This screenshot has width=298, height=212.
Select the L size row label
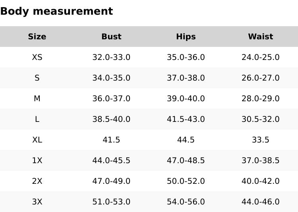37,119
